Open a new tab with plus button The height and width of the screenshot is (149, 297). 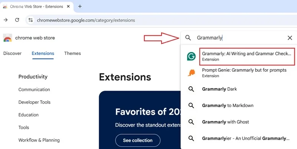point(80,6)
